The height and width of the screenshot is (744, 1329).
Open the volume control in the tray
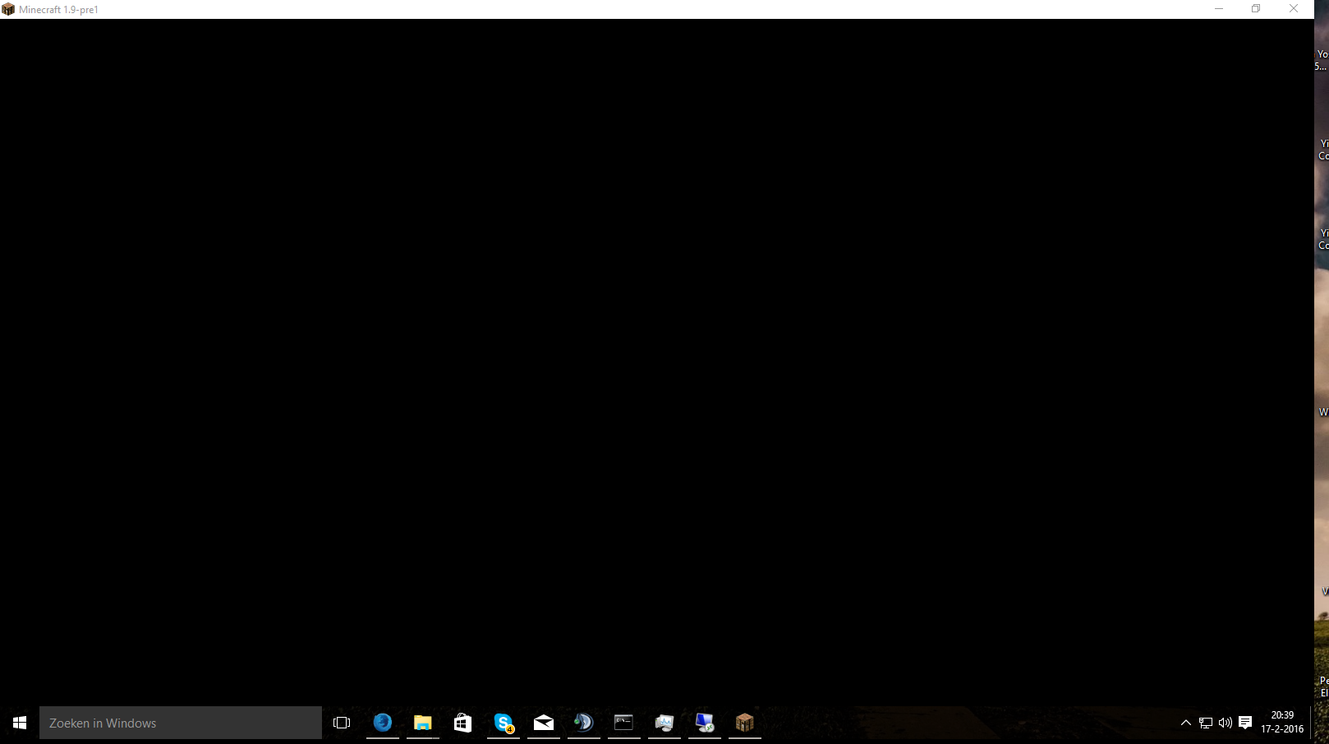click(x=1226, y=723)
